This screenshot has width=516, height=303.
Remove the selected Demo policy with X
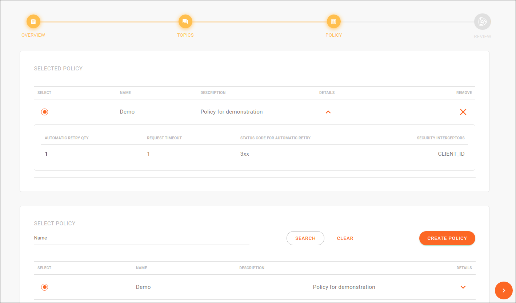coord(463,112)
